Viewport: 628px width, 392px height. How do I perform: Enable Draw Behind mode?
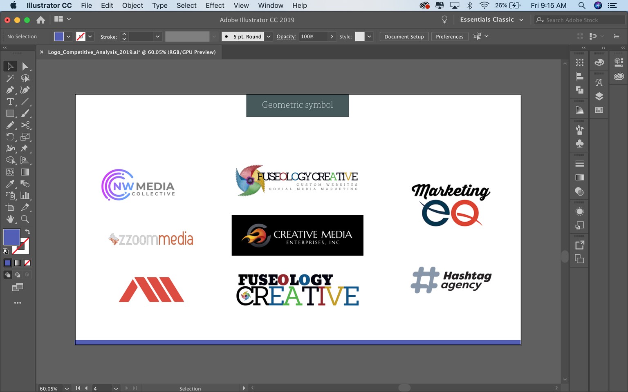coord(17,275)
